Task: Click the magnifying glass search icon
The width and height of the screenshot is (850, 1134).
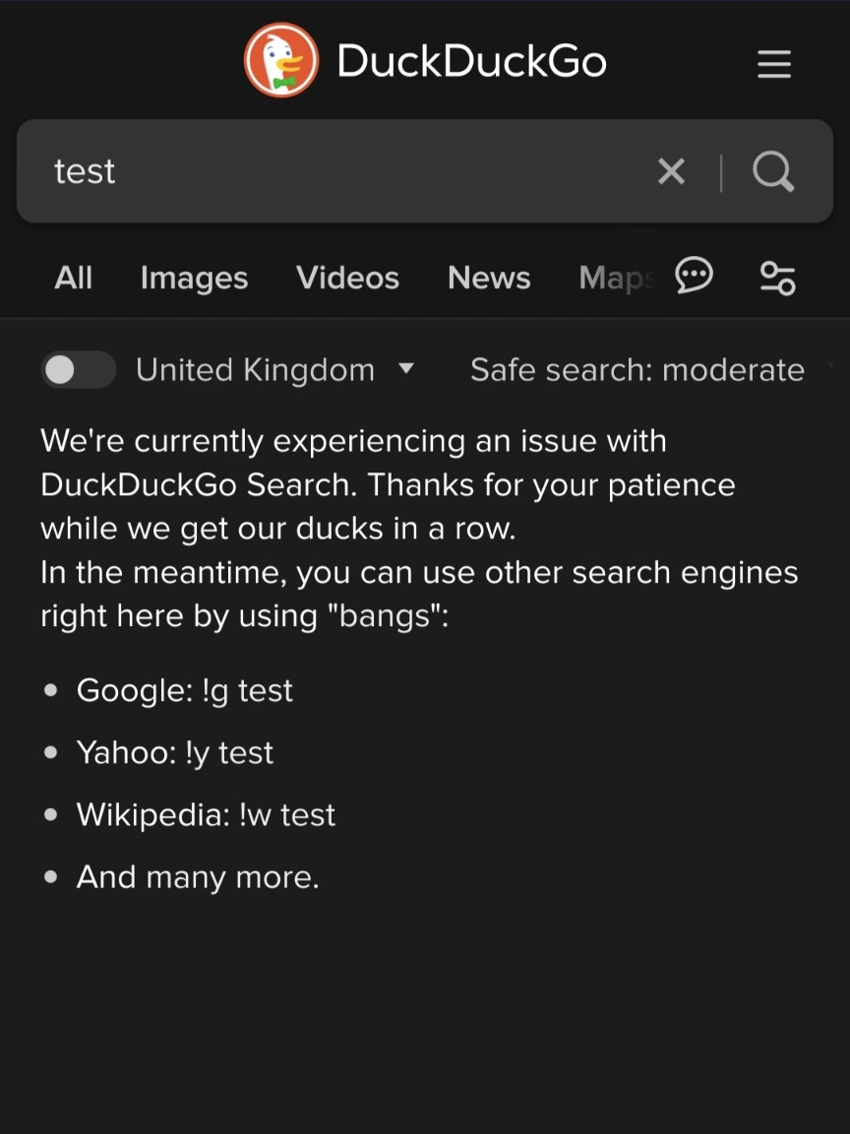Action: (773, 171)
